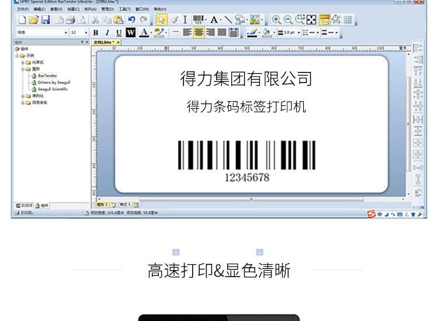
Task: Collapse the top-level folder in the components tree
Action: click(x=18, y=56)
